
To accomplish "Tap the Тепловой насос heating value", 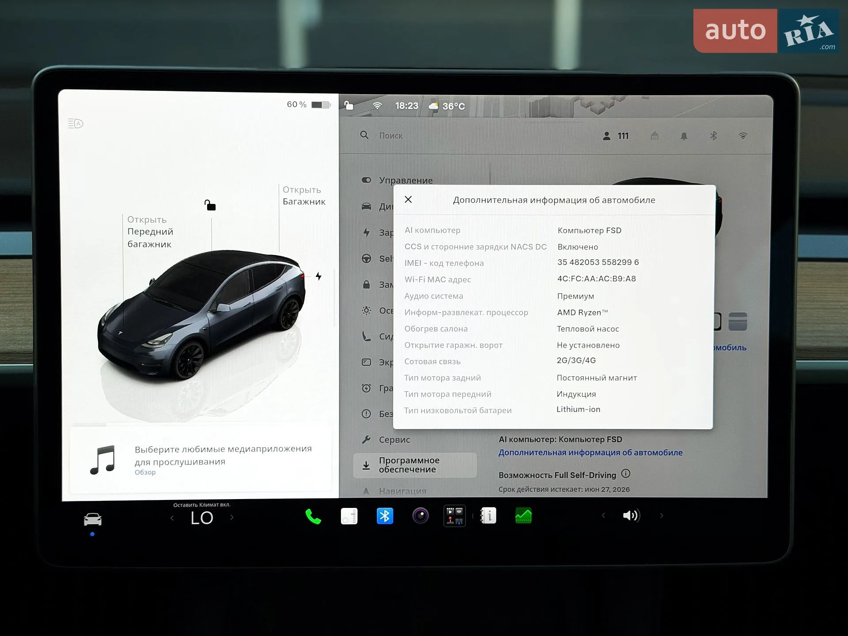I will [588, 329].
